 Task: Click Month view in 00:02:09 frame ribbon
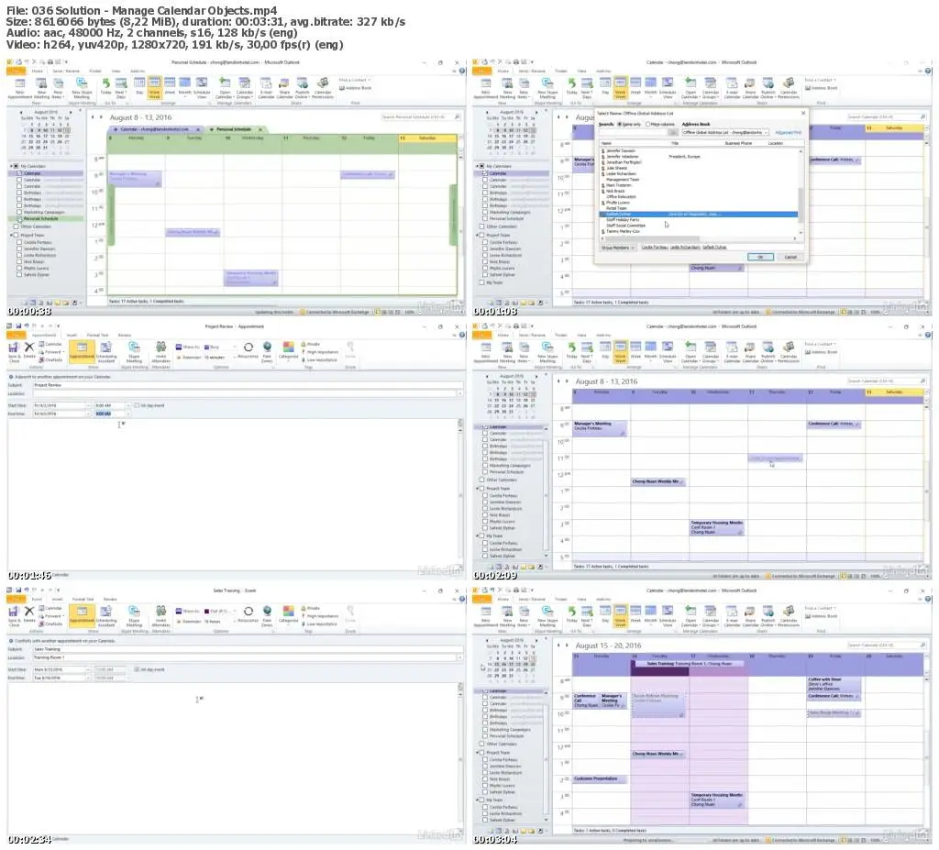[x=650, y=351]
